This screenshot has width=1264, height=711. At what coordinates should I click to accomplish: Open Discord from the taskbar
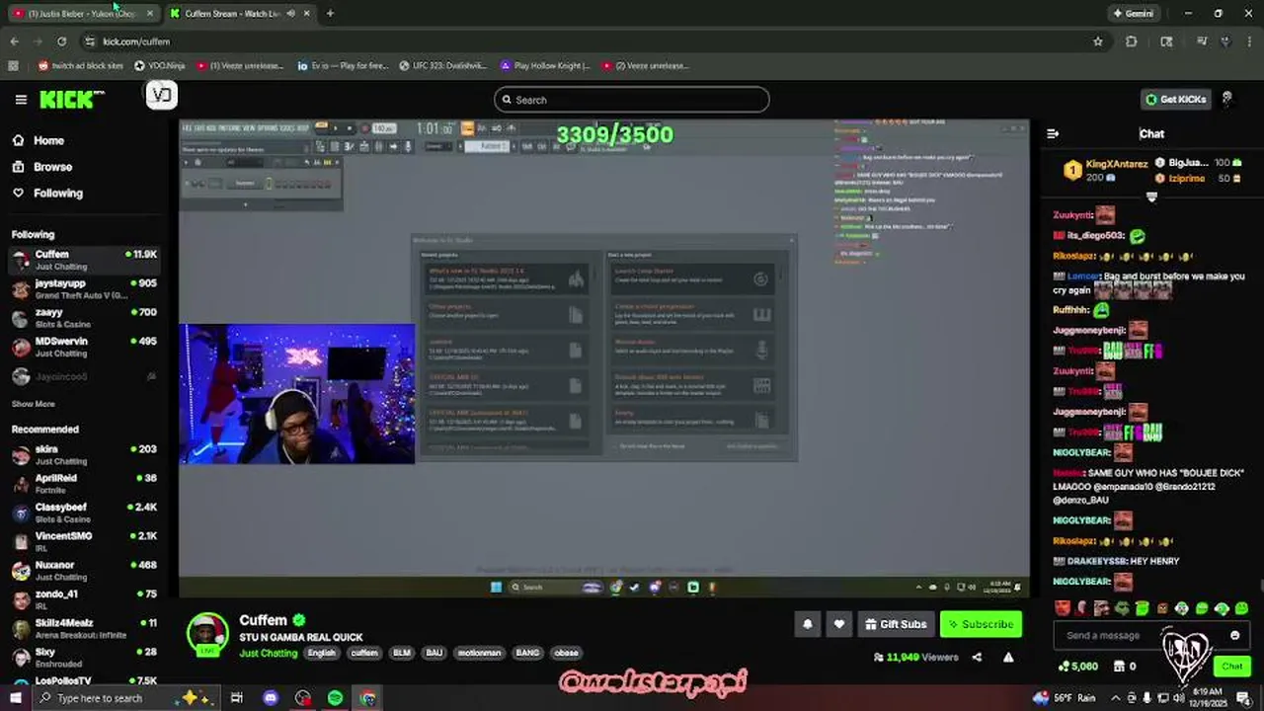click(271, 698)
